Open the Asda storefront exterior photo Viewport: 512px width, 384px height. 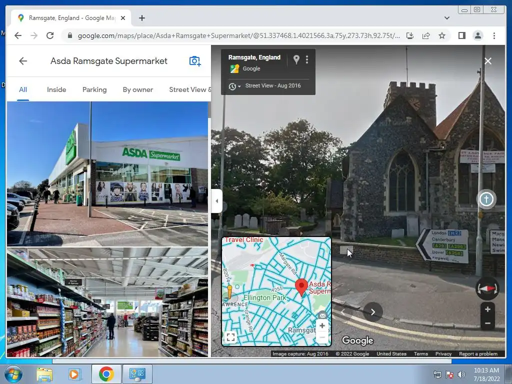pos(107,173)
